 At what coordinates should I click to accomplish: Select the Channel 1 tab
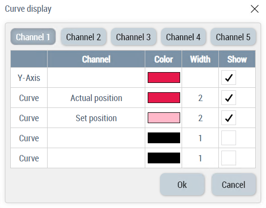(33, 37)
